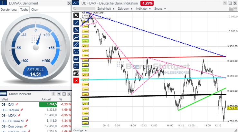Open the DB - TecDAX row link

[x=10, y=110]
